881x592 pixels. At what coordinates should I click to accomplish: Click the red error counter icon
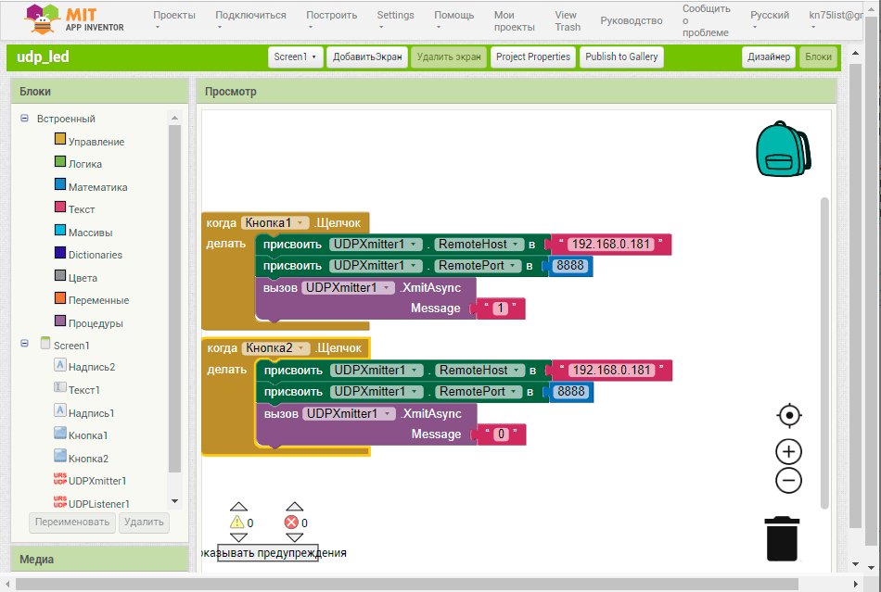(291, 523)
